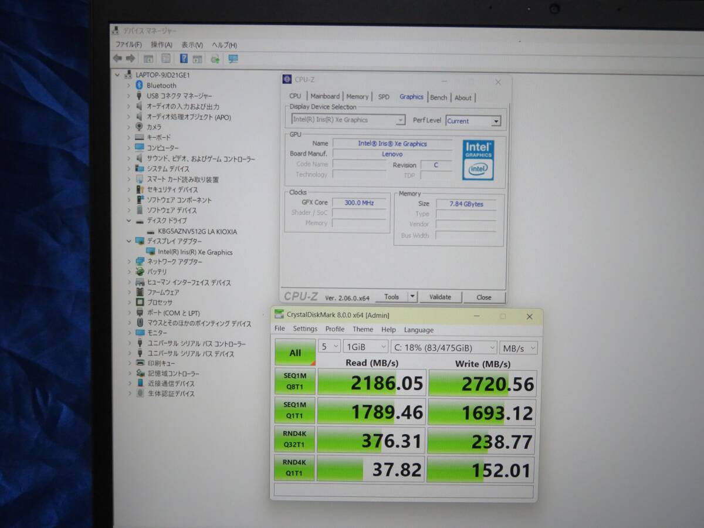Open the Settings menu in CrystalDiskMark

tap(305, 329)
